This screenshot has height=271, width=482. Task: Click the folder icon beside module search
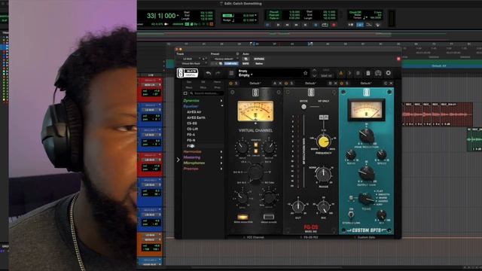pos(185,93)
